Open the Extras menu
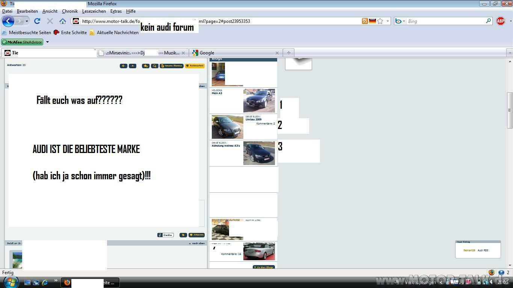 (116, 11)
